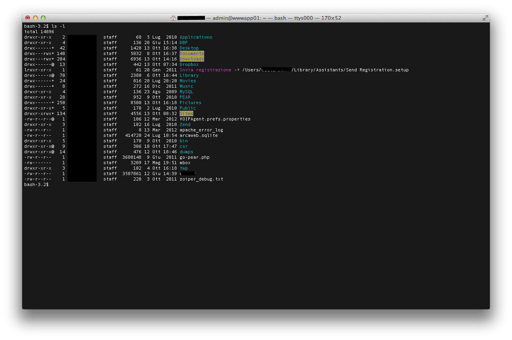The height and width of the screenshot is (340, 512).
Task: Click the permissions 'drwxr-xrwx+' of Sites row
Action: (39, 113)
